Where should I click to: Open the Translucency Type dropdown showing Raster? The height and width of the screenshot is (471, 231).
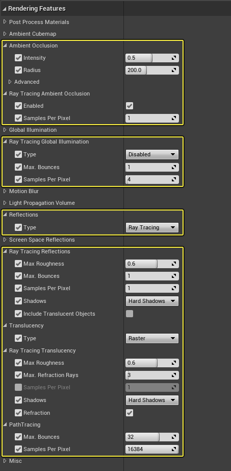(152, 338)
